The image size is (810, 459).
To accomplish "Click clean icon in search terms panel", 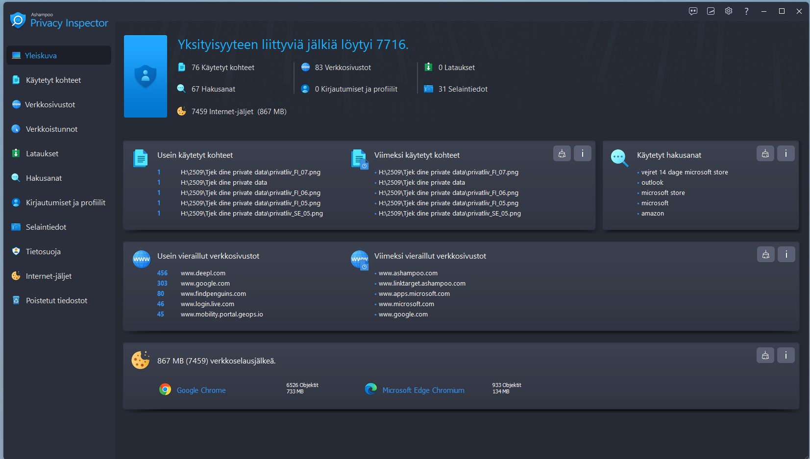I will pyautogui.click(x=765, y=154).
